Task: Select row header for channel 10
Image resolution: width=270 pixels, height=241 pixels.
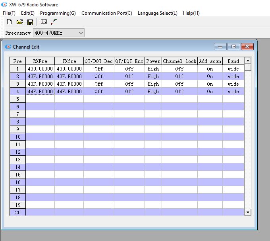Action: pos(17,137)
